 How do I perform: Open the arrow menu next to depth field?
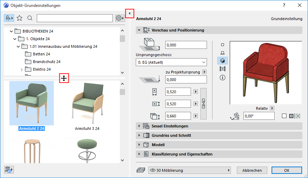(195, 104)
